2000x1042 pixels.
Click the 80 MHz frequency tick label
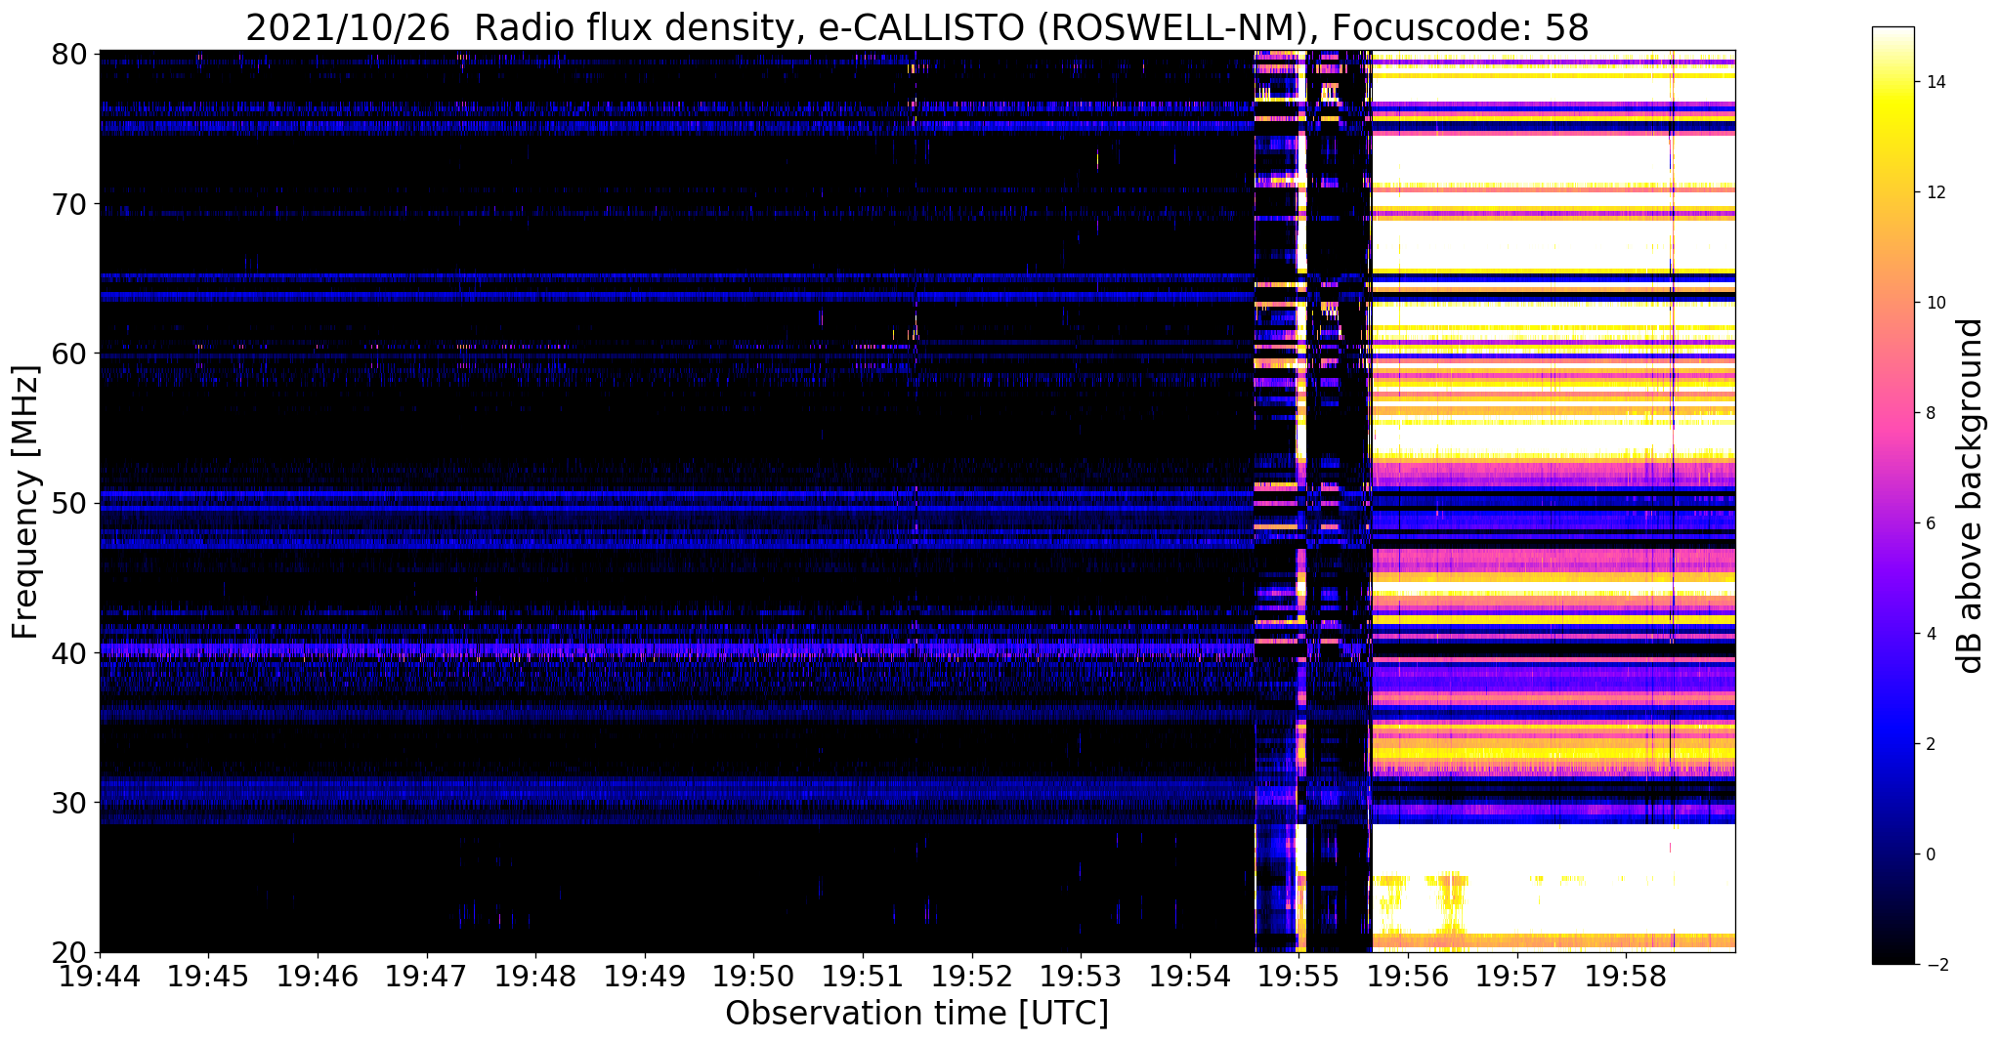click(x=68, y=55)
